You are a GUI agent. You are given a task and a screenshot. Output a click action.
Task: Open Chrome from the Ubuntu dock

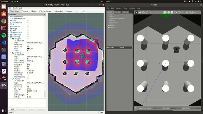point(4,21)
